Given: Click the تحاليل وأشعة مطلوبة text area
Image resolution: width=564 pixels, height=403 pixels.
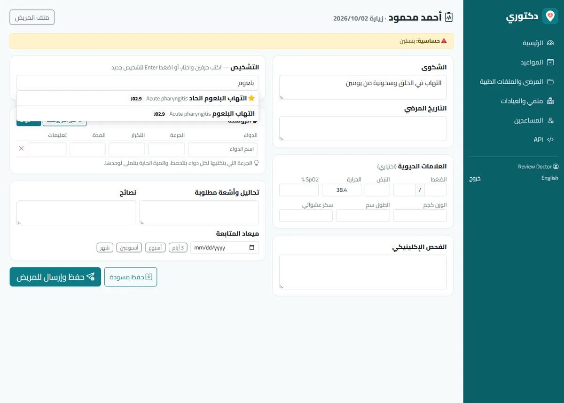Looking at the screenshot, I should click(199, 213).
